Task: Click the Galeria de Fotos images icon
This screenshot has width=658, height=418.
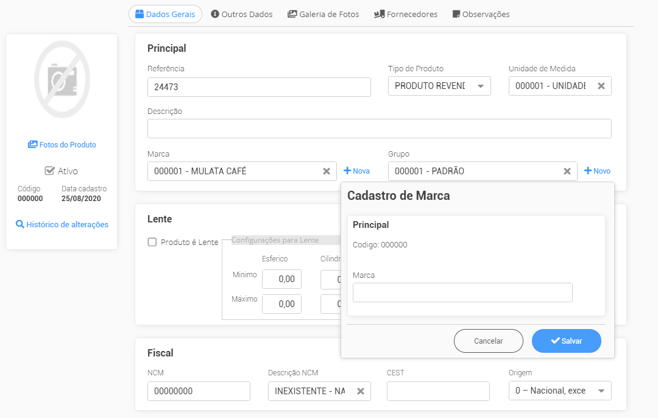Action: coord(292,14)
